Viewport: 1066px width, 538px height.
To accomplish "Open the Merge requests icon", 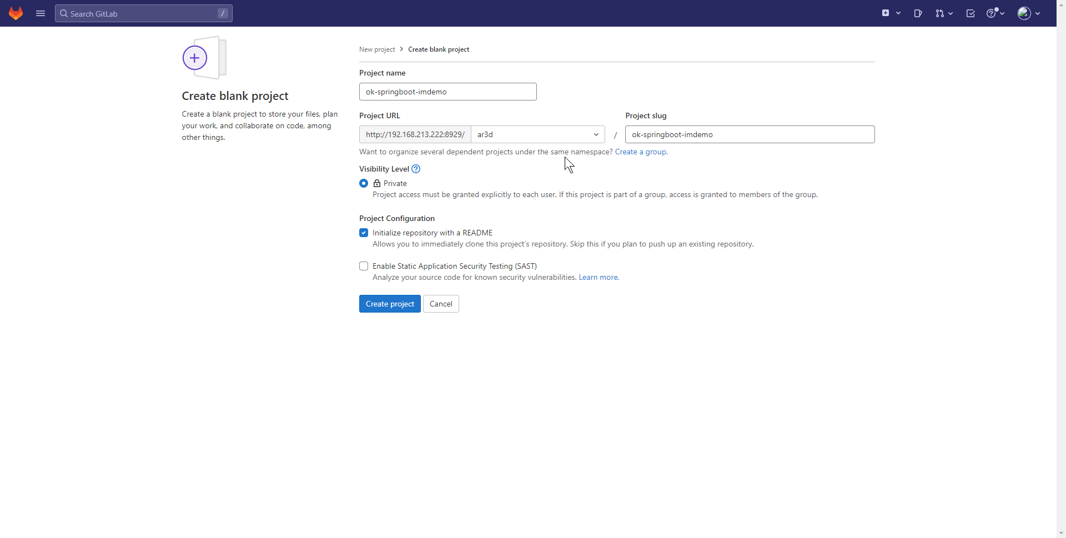I will pos(939,13).
